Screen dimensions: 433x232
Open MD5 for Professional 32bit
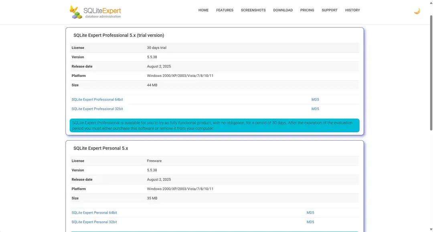[315, 109]
